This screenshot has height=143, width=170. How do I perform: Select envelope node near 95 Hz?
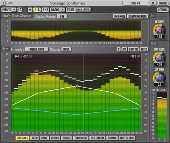[x=39, y=93]
